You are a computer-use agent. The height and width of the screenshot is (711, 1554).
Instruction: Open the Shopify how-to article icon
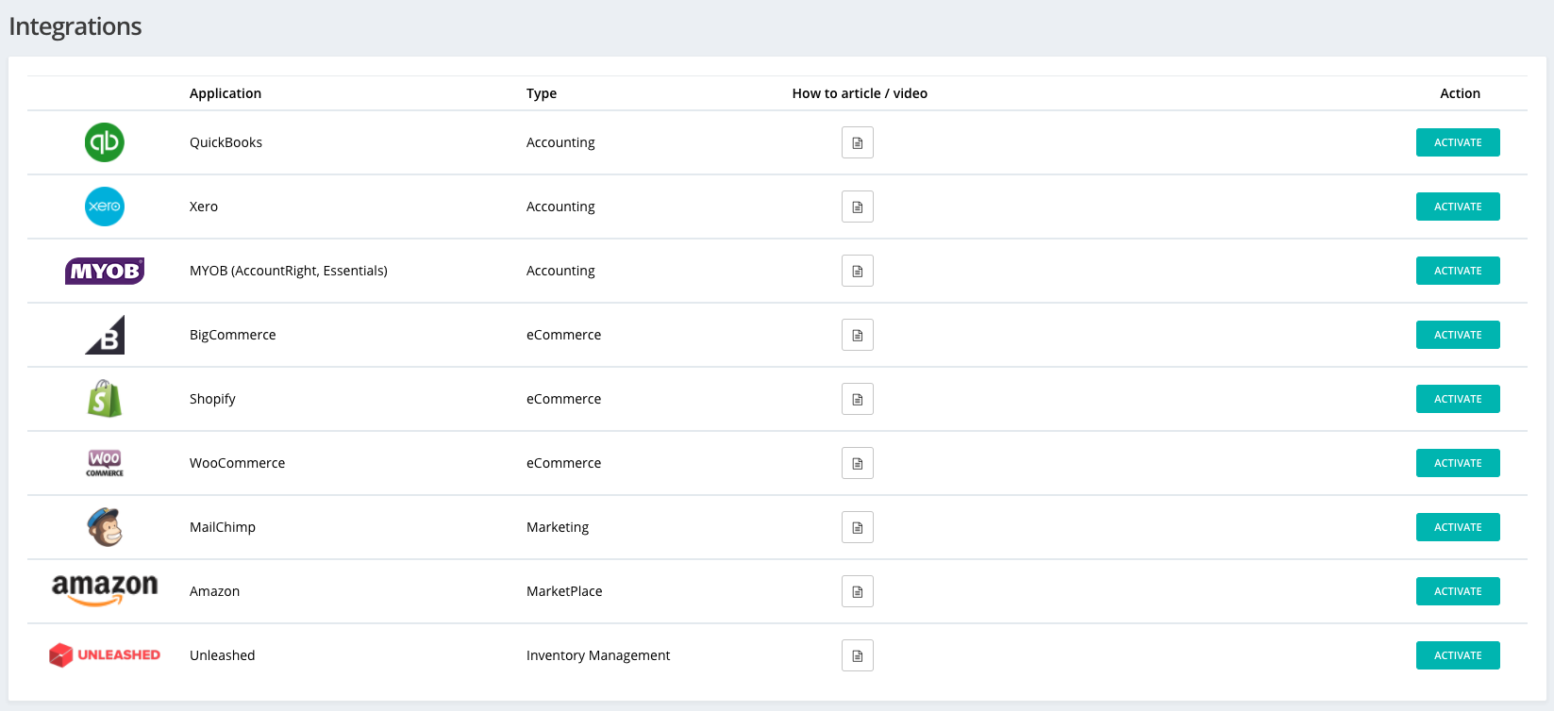pyautogui.click(x=857, y=399)
